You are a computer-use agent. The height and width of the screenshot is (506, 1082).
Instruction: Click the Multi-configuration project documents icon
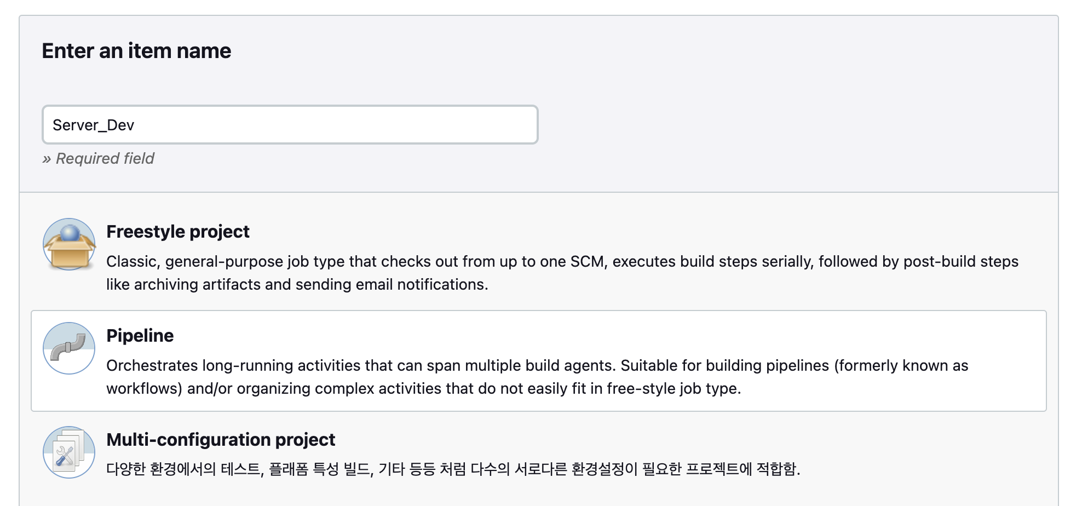(x=69, y=452)
